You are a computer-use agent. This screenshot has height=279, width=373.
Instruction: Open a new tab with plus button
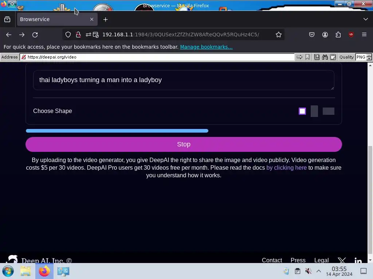click(105, 20)
